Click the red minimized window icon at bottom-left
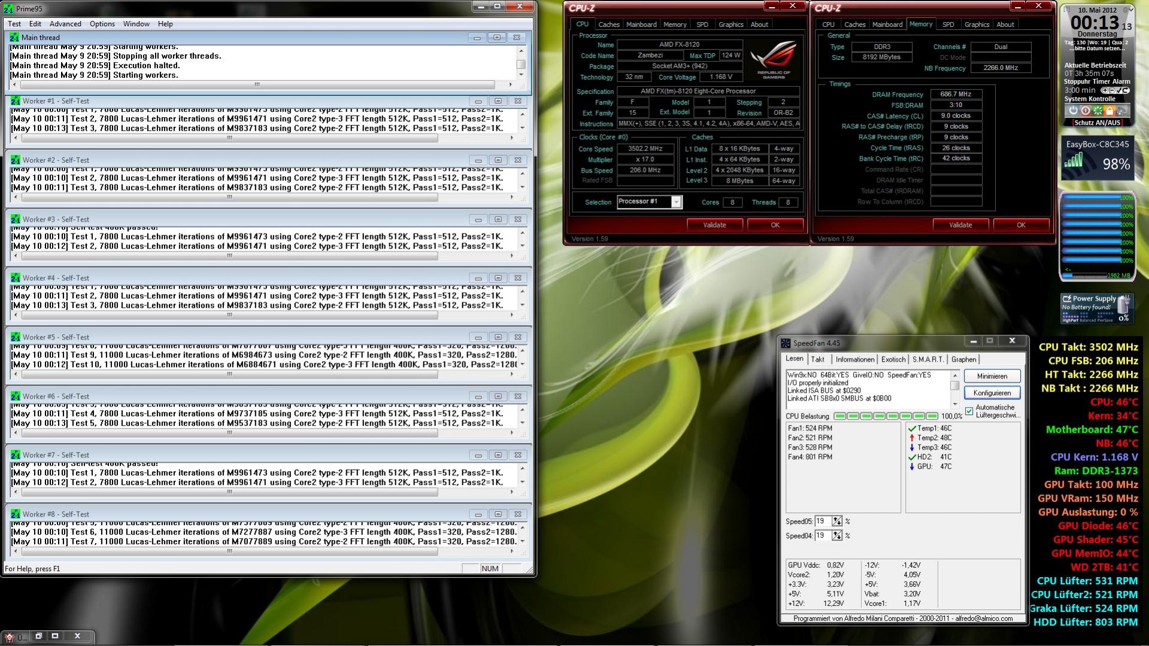 (10, 636)
